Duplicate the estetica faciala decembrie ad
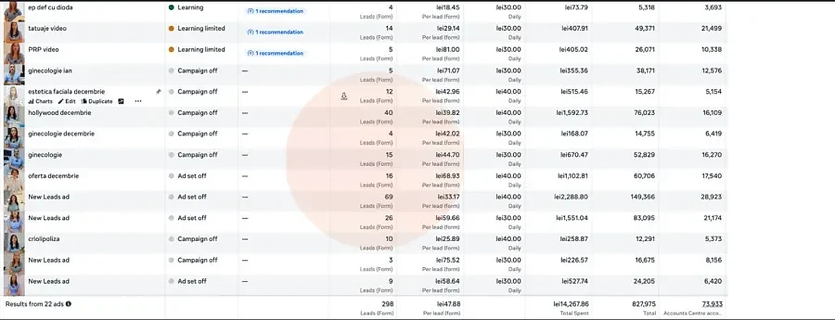This screenshot has height=320, width=835. [x=97, y=101]
